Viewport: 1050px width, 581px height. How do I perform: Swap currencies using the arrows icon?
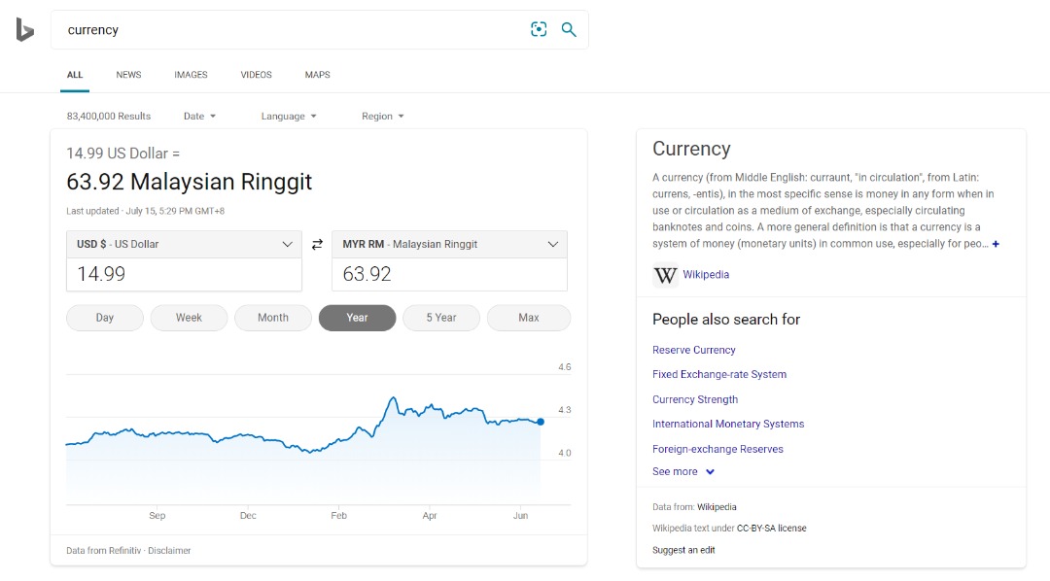tap(317, 244)
